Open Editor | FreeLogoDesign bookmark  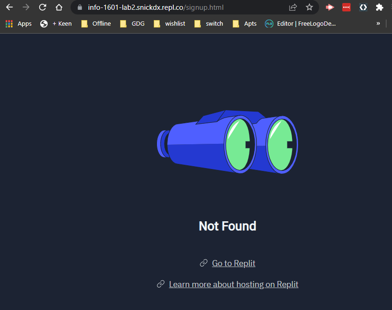tap(300, 24)
